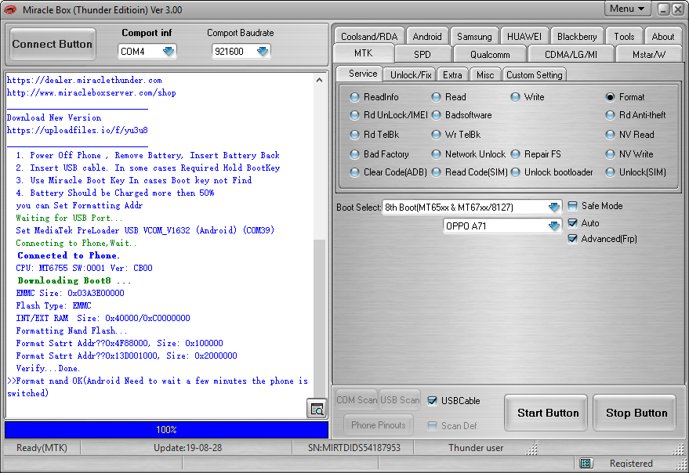Toggle the Scan Def checkbox

[x=433, y=425]
